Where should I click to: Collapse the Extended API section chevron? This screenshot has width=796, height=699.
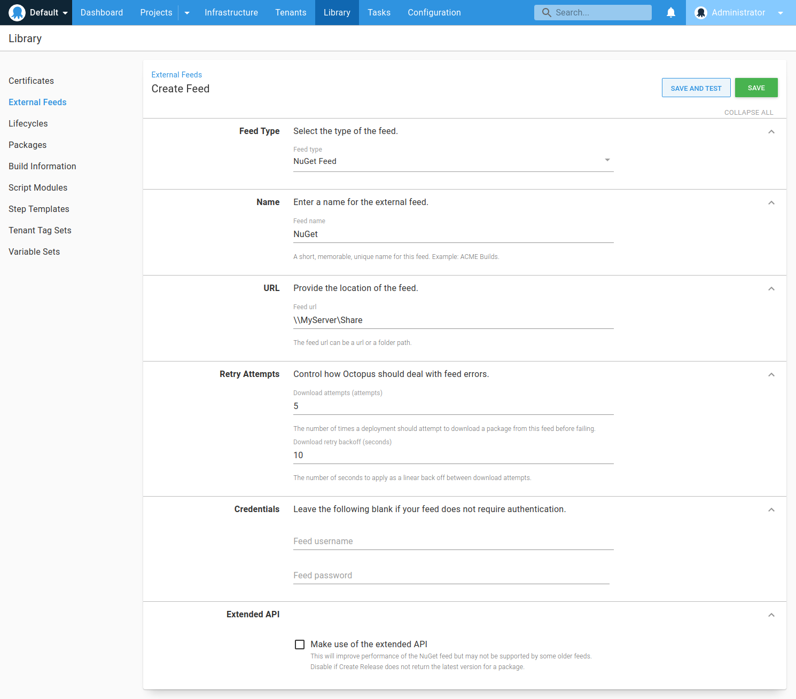771,615
